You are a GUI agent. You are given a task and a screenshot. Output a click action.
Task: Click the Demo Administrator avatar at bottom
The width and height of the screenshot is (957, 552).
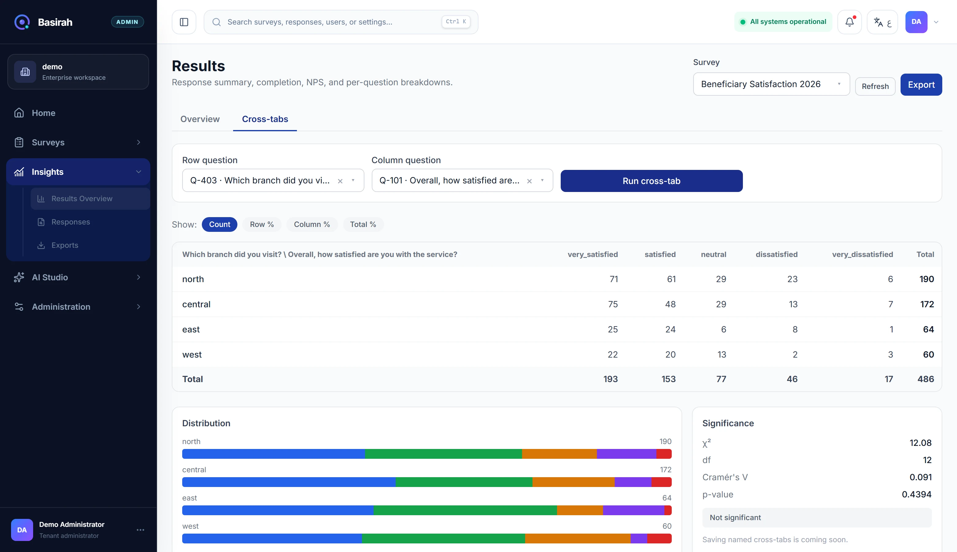click(22, 530)
